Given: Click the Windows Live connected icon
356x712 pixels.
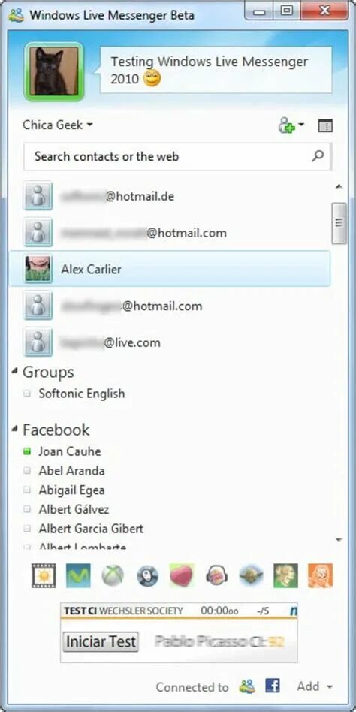Looking at the screenshot, I should (x=248, y=686).
